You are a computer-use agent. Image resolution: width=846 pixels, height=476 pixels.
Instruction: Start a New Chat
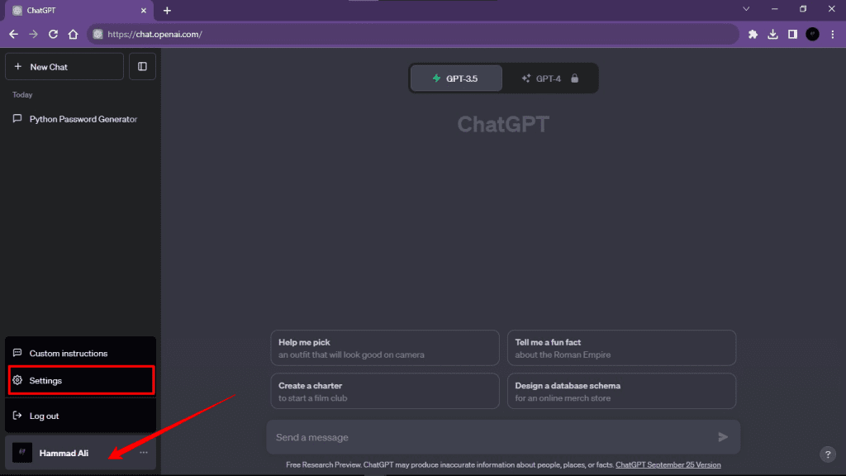(64, 66)
